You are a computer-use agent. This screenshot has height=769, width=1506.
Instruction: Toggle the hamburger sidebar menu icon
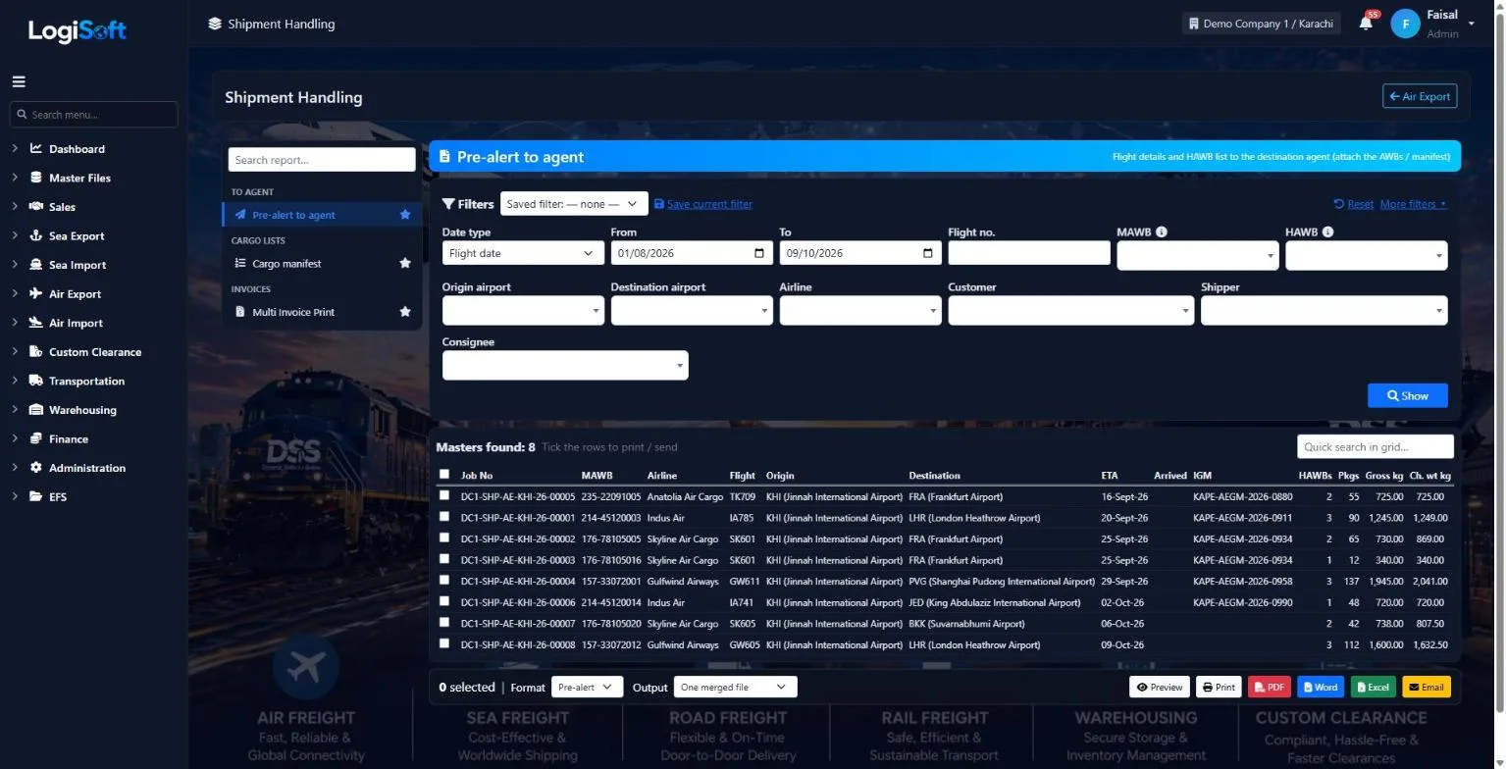pos(19,81)
